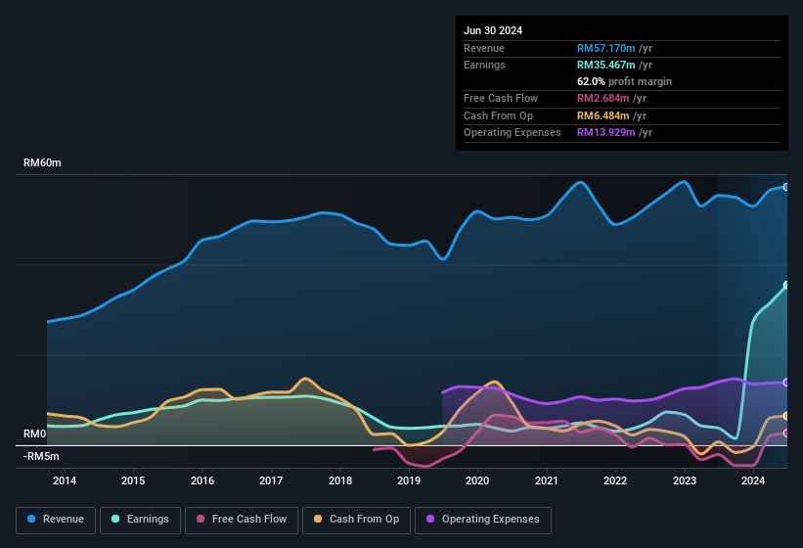Click the Revenue endpoint marker on chart
Image resolution: width=803 pixels, height=548 pixels.
(x=786, y=188)
